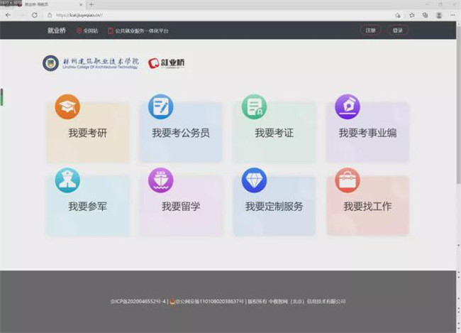This screenshot has height=333, width=461.
Task: Open the 京公网安备 record link in footer
Action: 209,301
